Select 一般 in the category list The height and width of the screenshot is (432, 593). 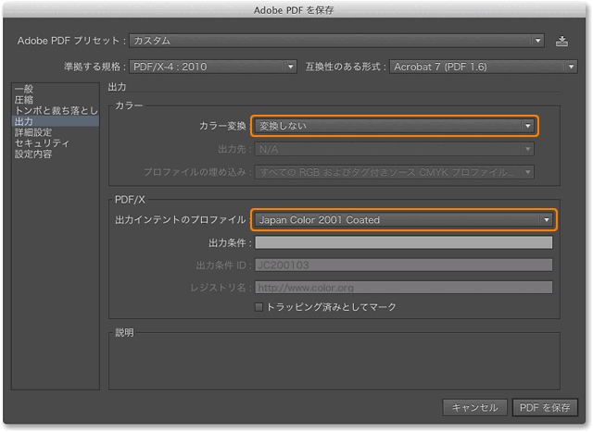[x=26, y=88]
